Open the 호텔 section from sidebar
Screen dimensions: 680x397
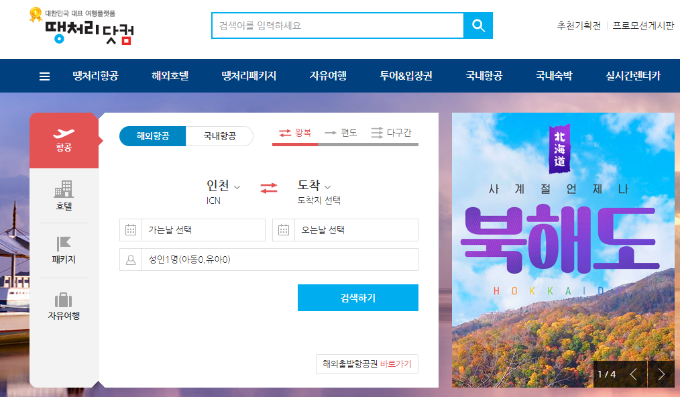point(64,194)
